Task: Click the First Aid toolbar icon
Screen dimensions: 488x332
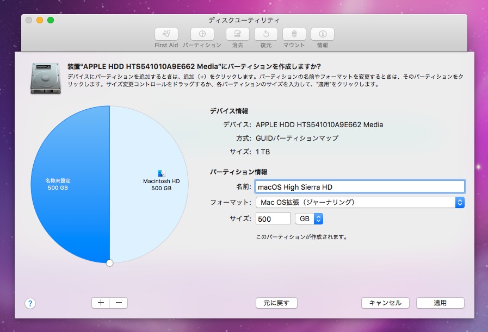Action: pos(166,34)
